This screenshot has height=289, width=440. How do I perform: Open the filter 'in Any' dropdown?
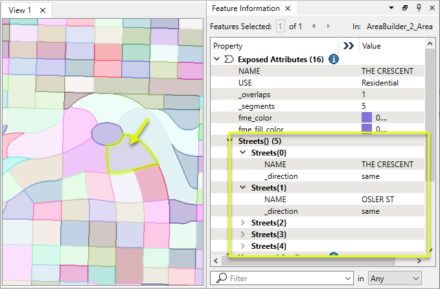pyautogui.click(x=395, y=278)
